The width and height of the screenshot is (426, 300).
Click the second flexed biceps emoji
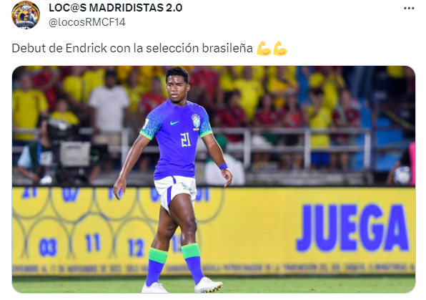[280, 49]
